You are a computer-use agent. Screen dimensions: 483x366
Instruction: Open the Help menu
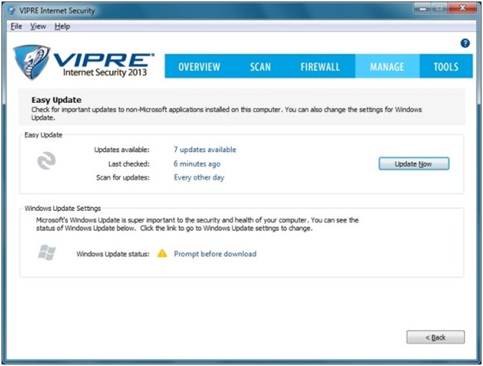click(x=63, y=27)
